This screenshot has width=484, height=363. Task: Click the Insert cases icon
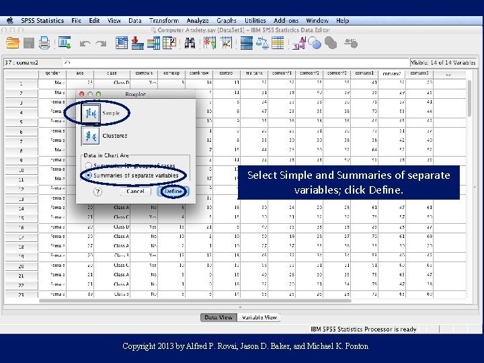[x=210, y=43]
